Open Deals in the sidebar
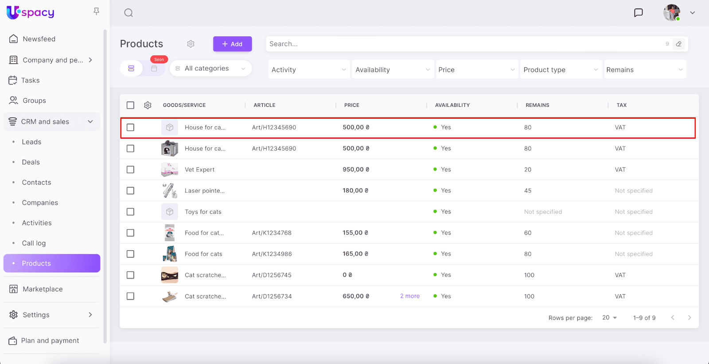The height and width of the screenshot is (364, 709). pyautogui.click(x=31, y=162)
